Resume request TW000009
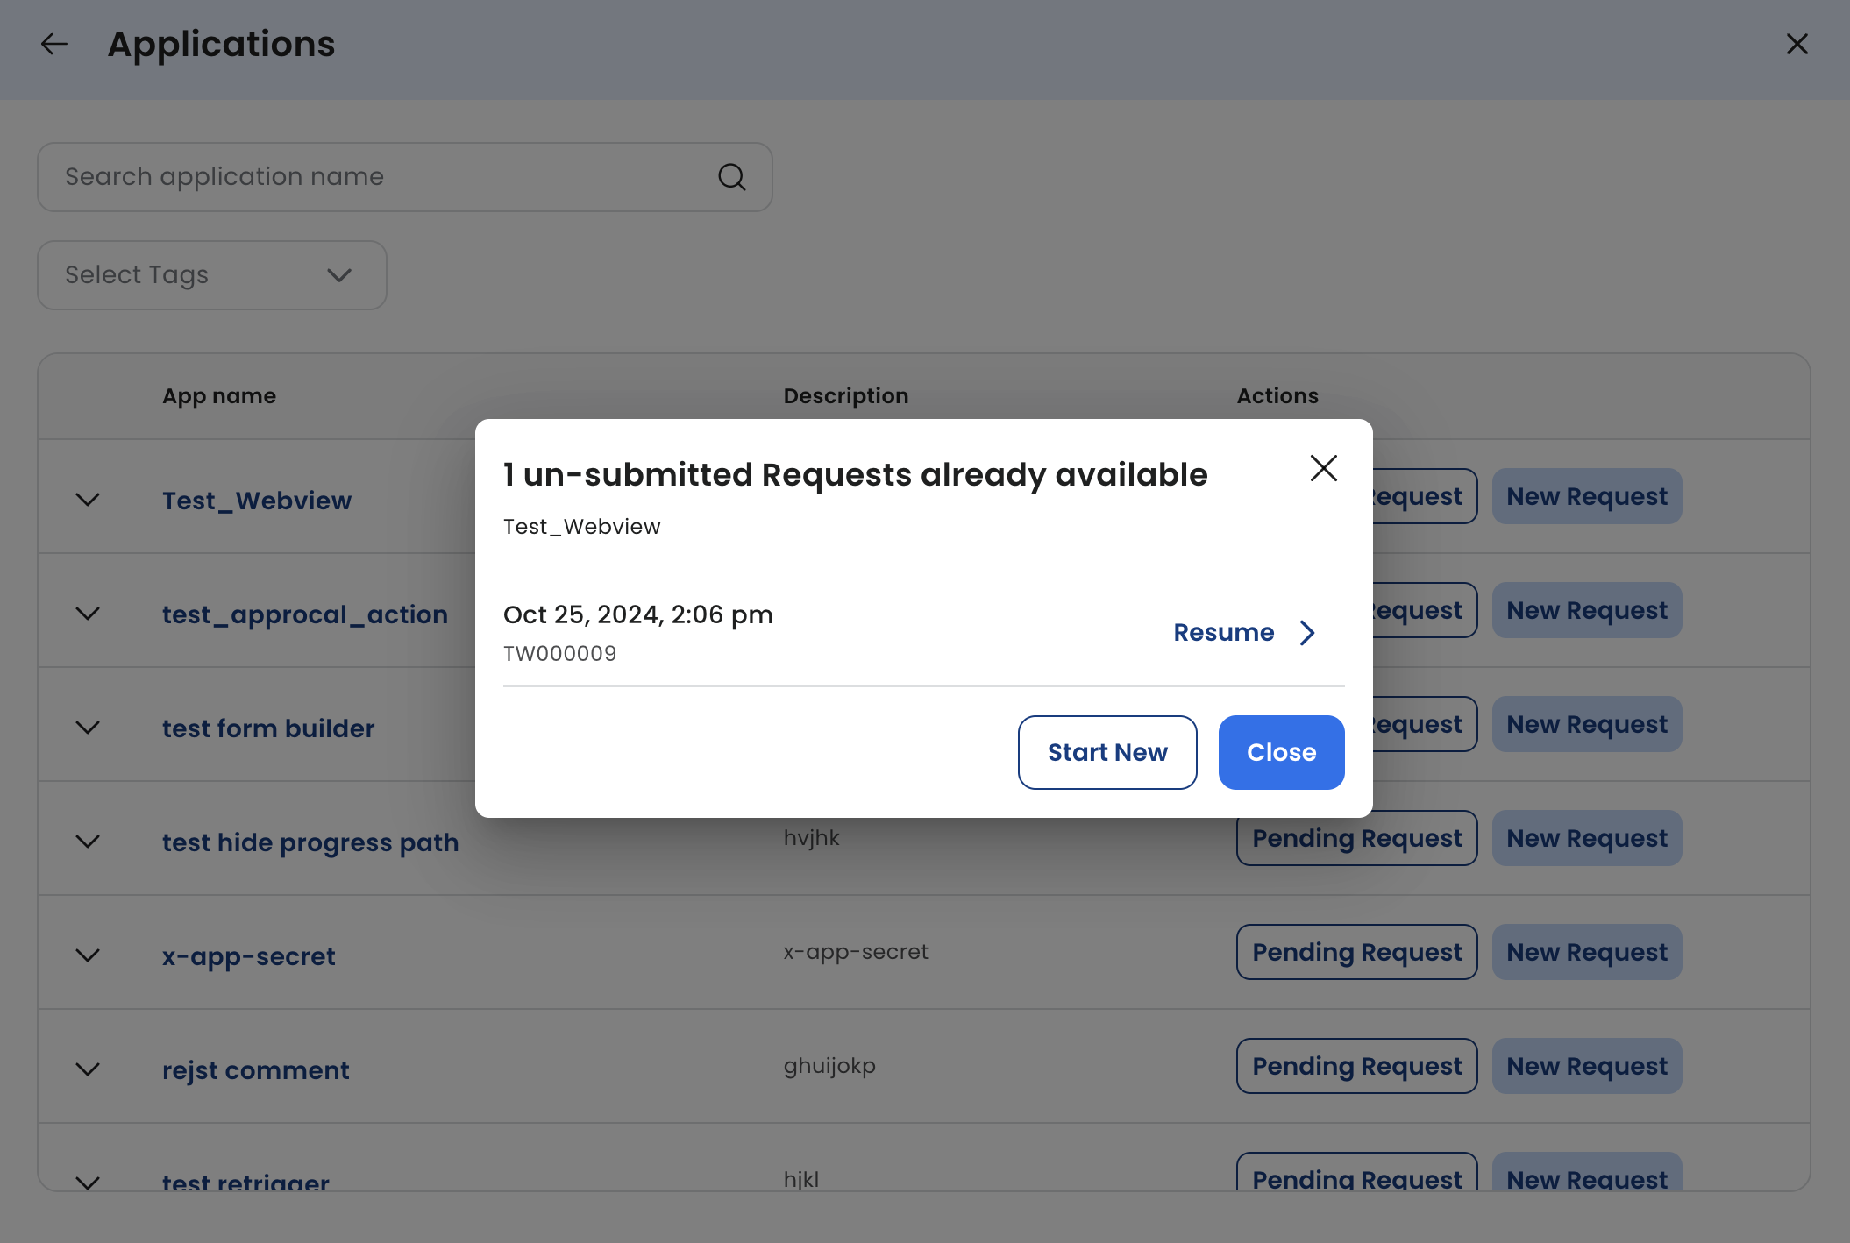 pyautogui.click(x=1224, y=633)
